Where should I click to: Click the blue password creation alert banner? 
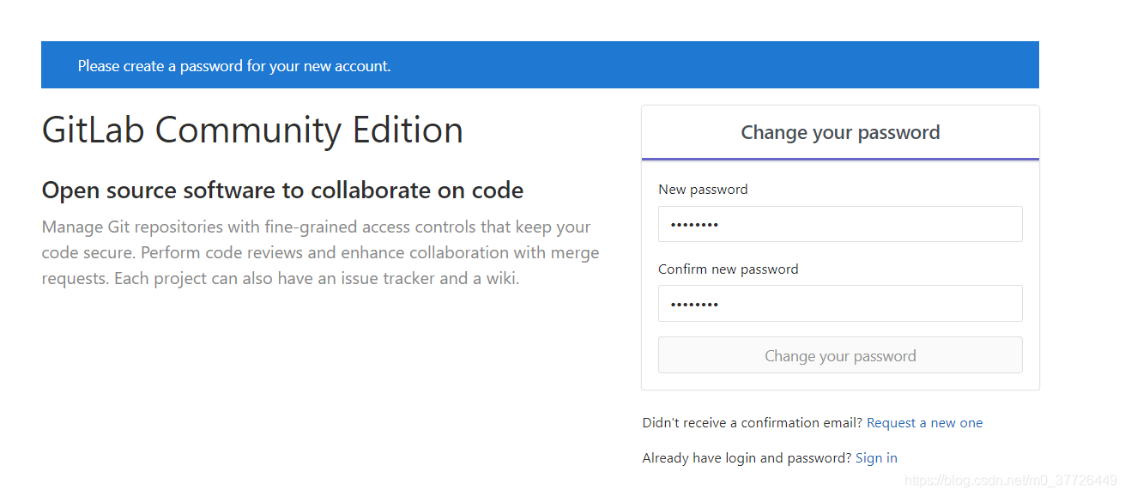tap(540, 65)
